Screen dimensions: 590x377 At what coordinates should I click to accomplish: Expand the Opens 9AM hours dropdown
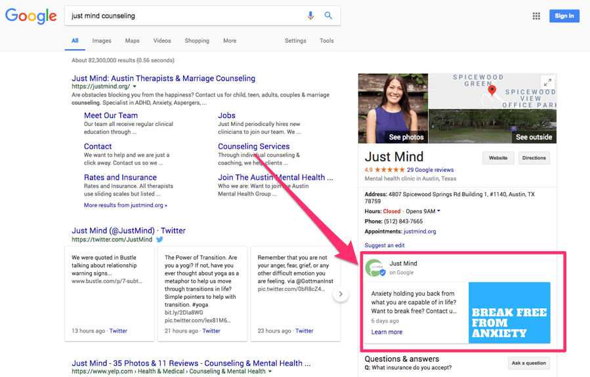click(x=438, y=211)
